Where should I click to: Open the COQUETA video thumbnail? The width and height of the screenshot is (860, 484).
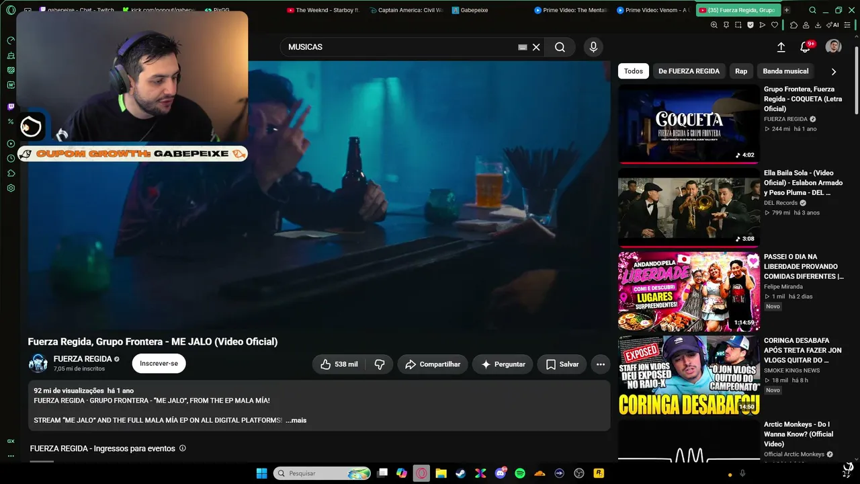(x=689, y=124)
